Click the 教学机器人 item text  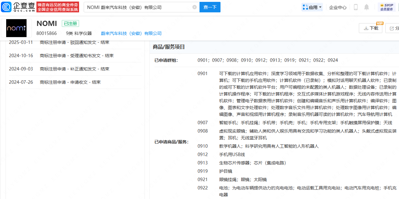[x=230, y=146]
